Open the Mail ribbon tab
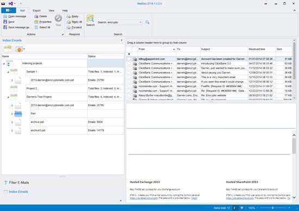Screen dimensions: 299x211 pyautogui.click(x=22, y=10)
